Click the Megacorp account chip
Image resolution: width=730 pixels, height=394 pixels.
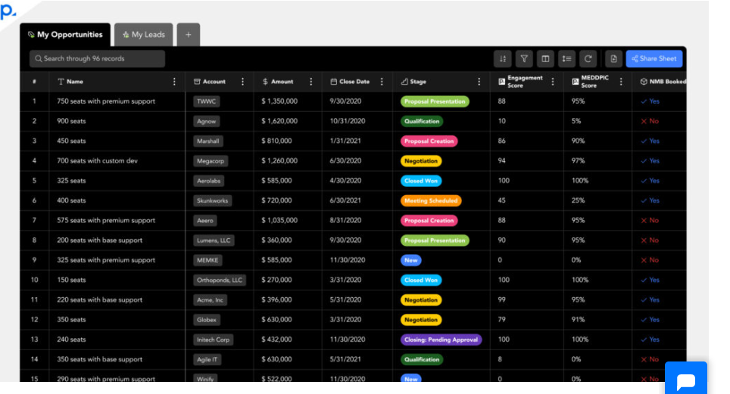click(x=211, y=161)
